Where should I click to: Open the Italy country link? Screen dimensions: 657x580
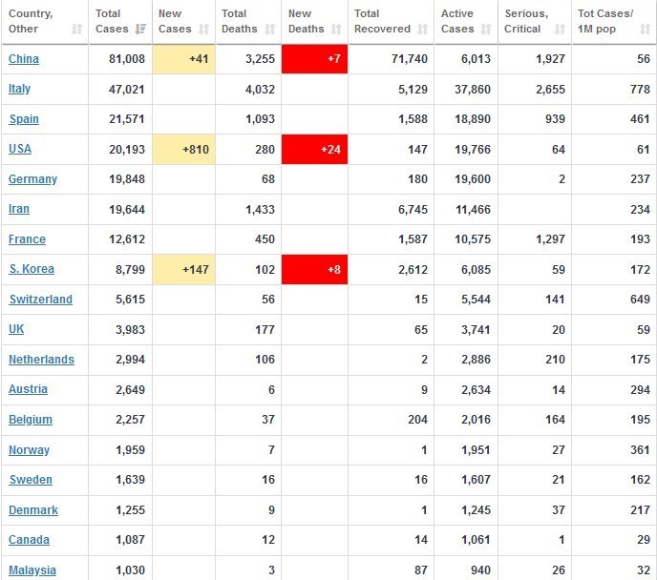click(x=19, y=89)
